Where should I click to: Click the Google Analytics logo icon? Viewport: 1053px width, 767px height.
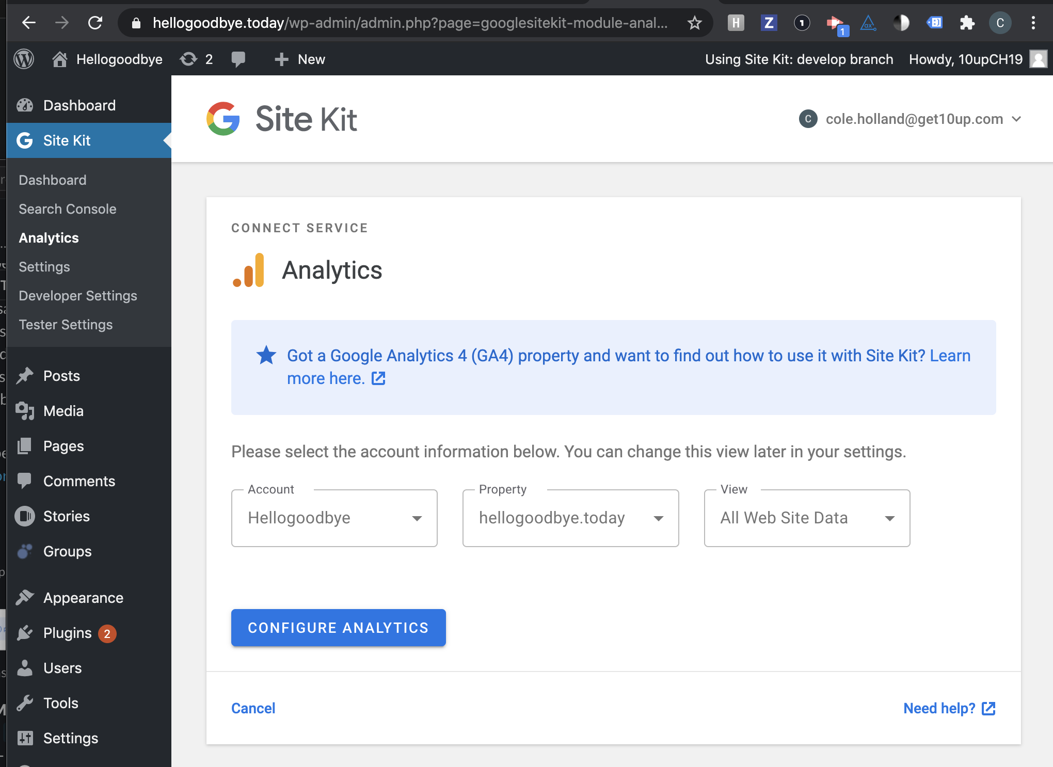click(248, 269)
